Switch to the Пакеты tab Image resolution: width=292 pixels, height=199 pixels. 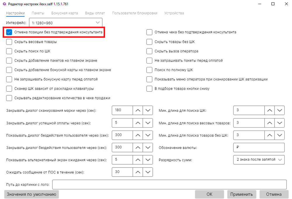[38, 13]
